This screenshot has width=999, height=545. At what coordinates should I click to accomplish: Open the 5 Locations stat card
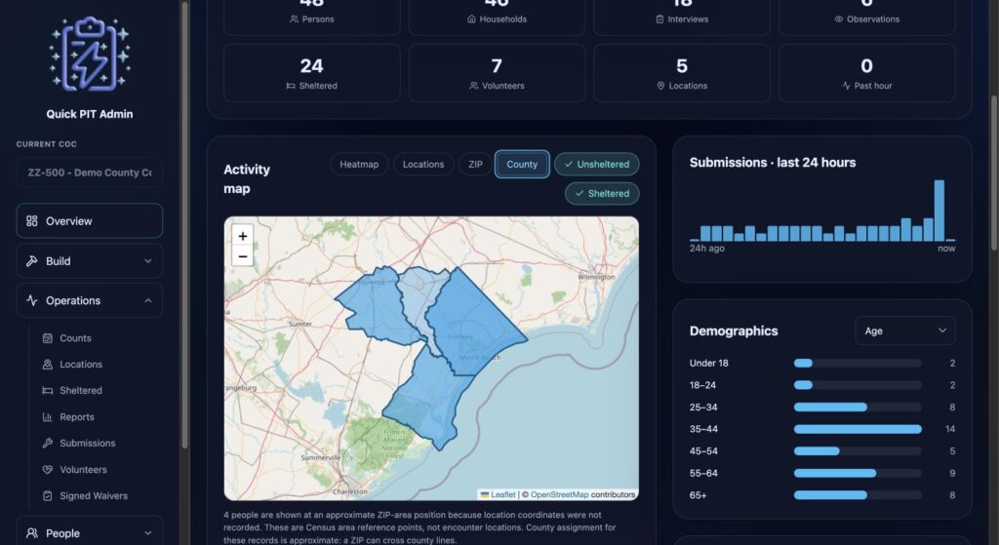click(682, 73)
